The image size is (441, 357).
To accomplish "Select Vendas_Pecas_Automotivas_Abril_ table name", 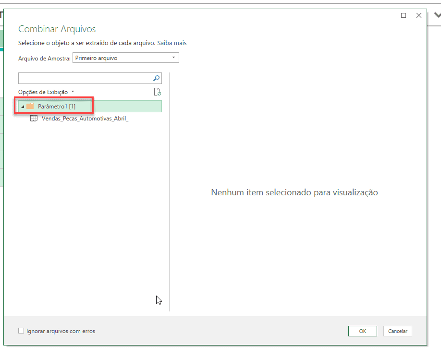I will pyautogui.click(x=85, y=119).
